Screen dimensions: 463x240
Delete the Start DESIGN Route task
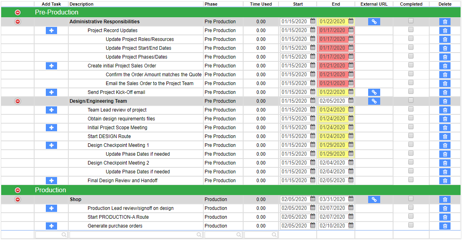point(445,137)
